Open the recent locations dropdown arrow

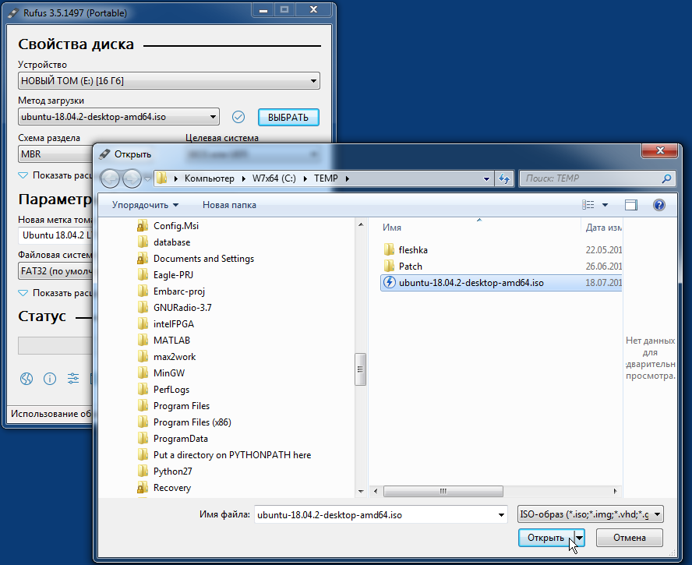[x=147, y=178]
